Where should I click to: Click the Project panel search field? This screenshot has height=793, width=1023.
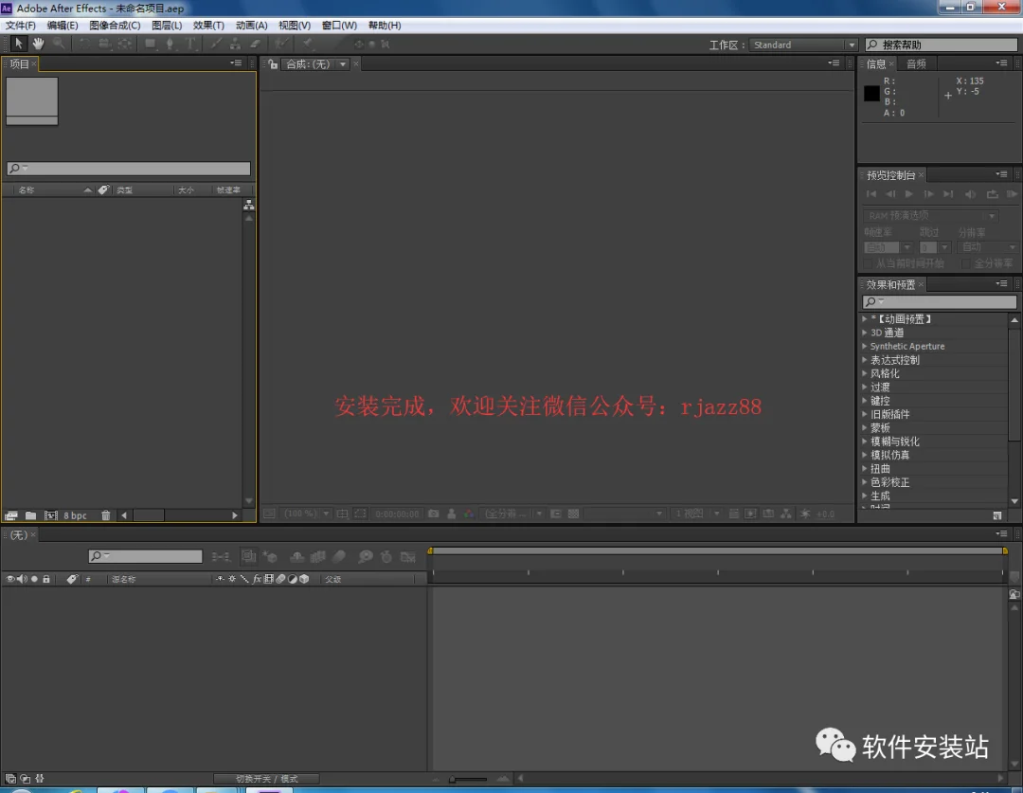click(x=129, y=169)
